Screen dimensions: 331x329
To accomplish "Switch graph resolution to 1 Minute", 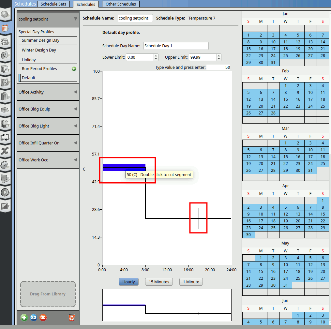I will (x=191, y=282).
